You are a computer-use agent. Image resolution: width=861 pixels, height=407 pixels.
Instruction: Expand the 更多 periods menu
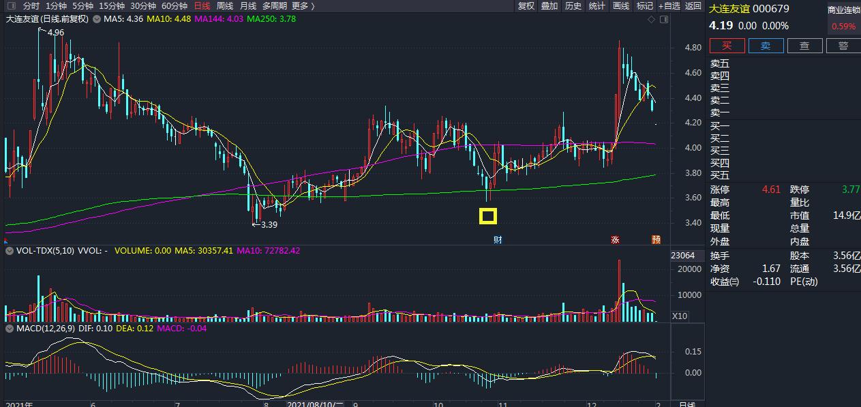303,6
